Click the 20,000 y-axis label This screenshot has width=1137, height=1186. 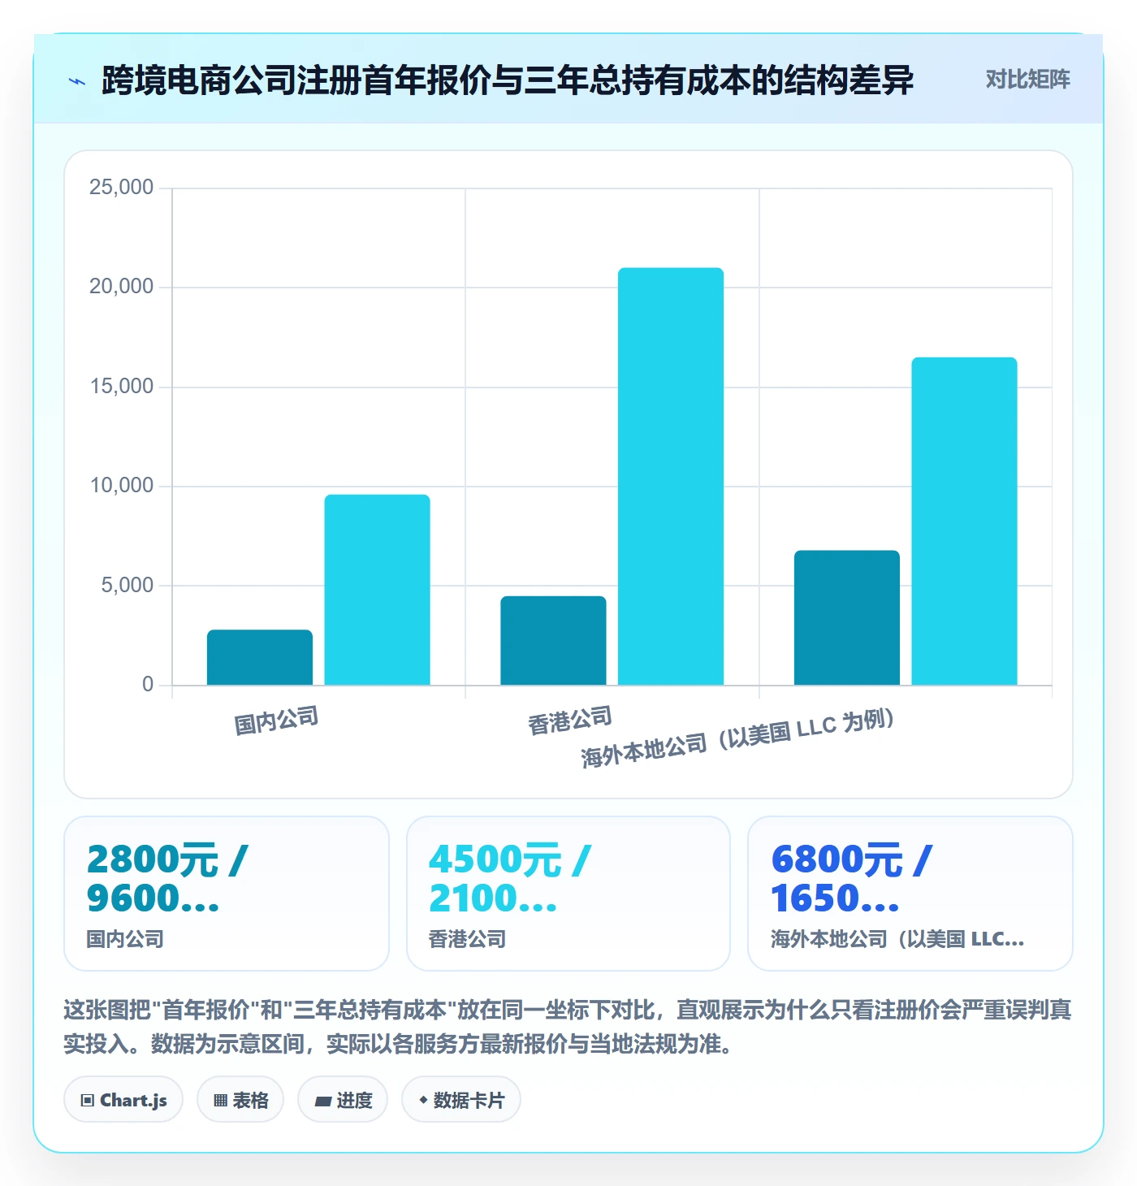click(x=121, y=287)
